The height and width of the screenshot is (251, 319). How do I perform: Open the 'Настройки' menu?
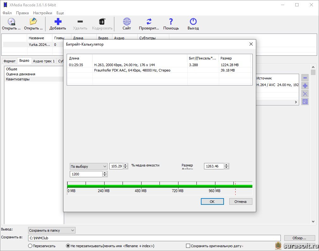pyautogui.click(x=43, y=13)
